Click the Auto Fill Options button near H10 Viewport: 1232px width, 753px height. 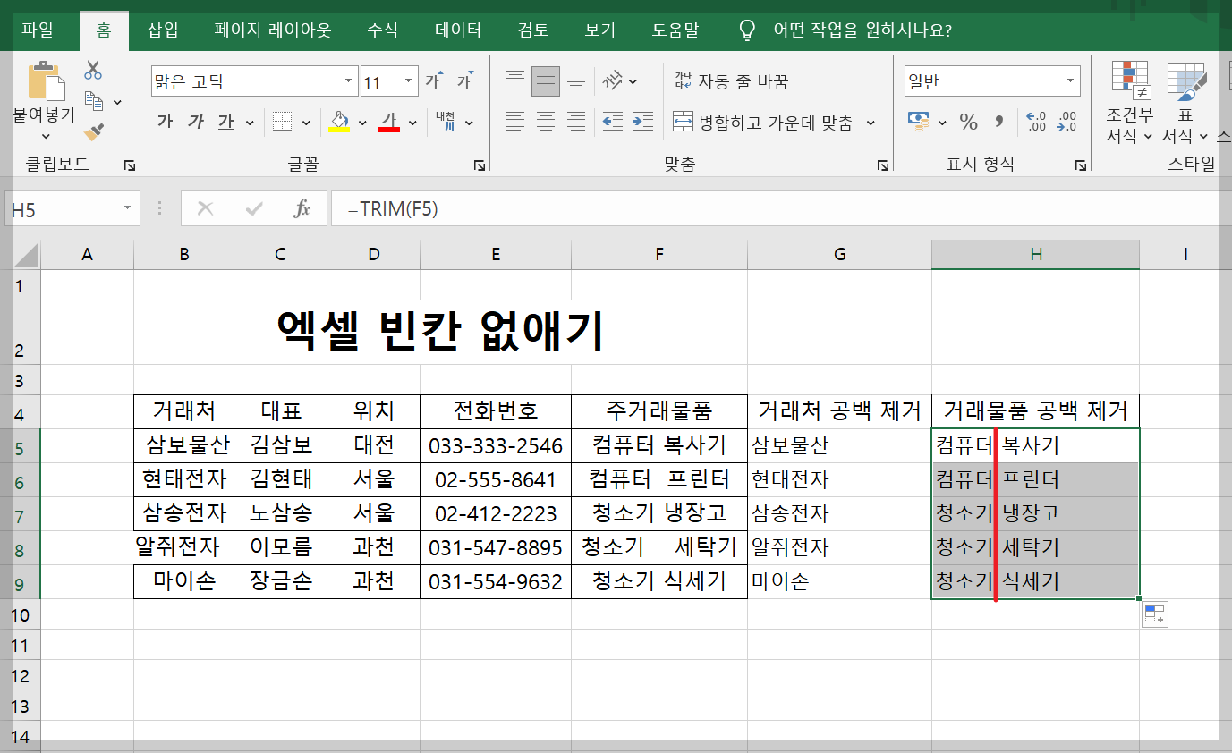[x=1154, y=614]
